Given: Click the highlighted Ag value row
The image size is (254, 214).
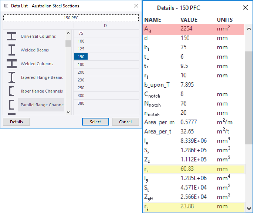Looking at the screenshot, I should [193, 29].
